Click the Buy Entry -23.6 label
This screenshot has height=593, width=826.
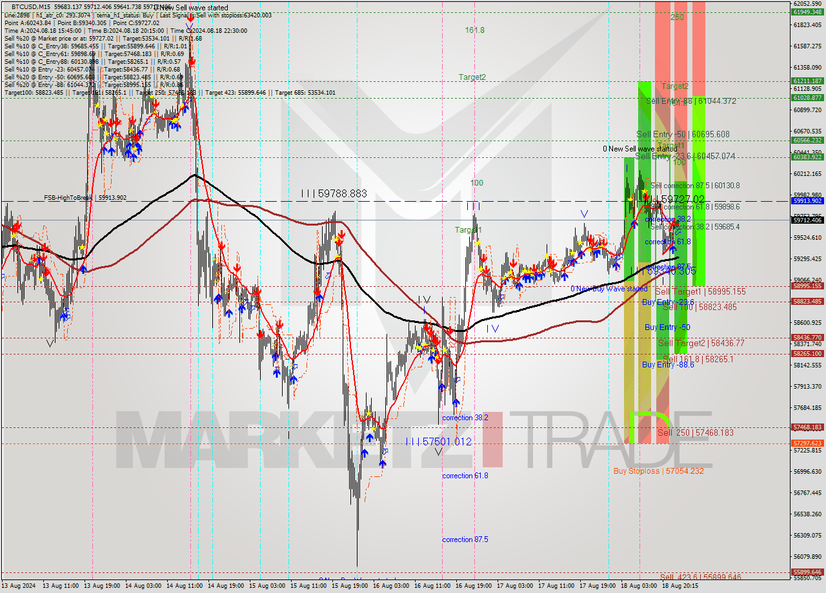click(x=668, y=302)
